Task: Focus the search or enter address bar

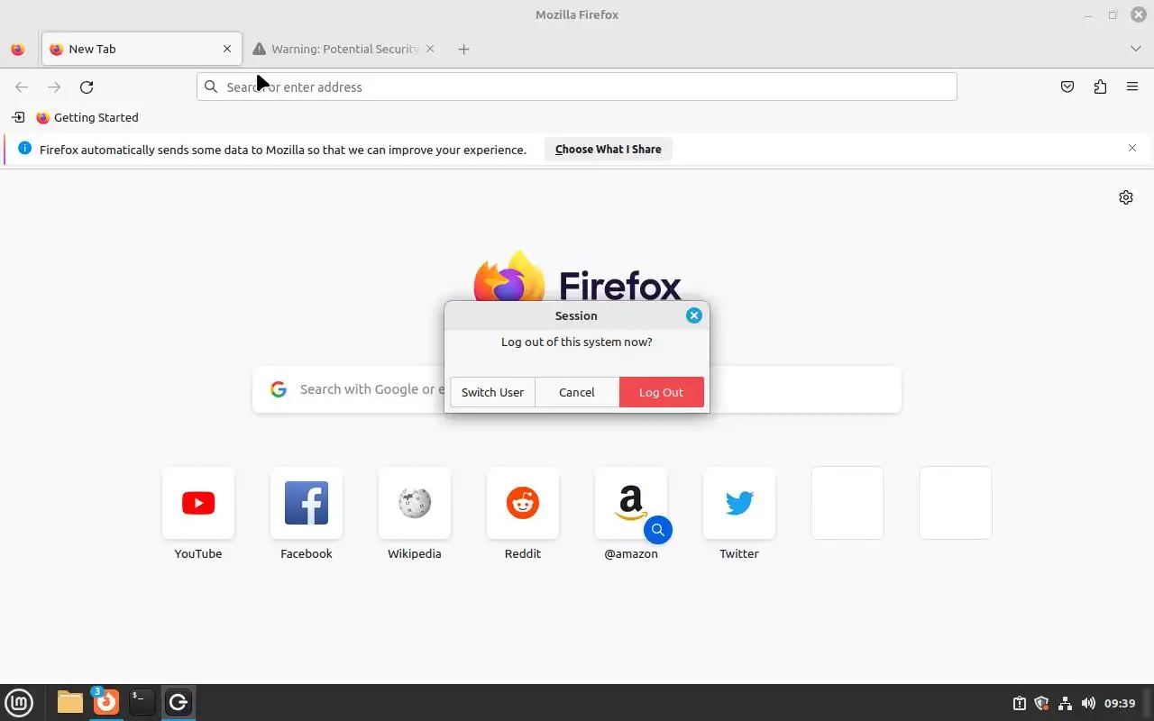Action: click(x=577, y=87)
